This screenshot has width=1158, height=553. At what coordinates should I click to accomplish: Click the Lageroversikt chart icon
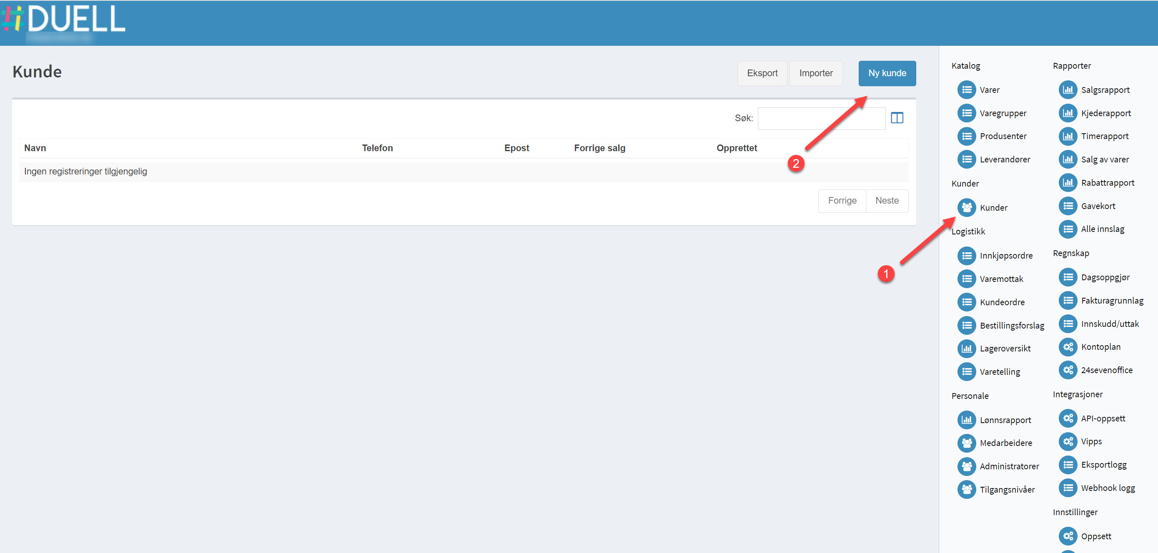966,348
